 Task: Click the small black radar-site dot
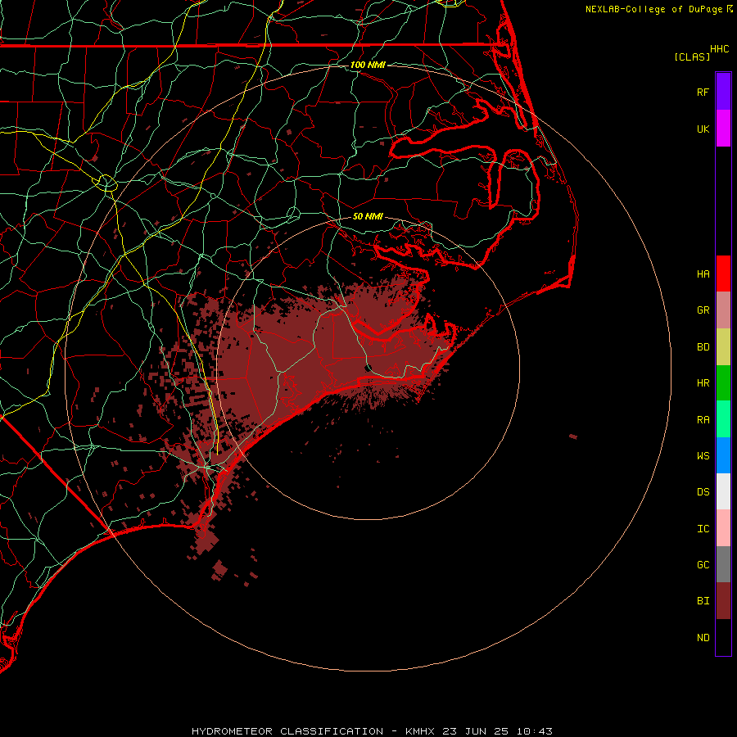[368, 367]
